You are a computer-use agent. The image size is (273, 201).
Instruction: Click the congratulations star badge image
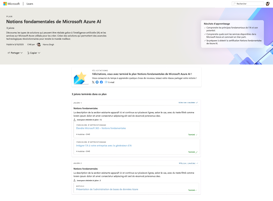[81, 78]
